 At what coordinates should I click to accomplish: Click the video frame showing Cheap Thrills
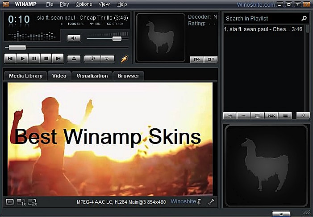point(110,139)
